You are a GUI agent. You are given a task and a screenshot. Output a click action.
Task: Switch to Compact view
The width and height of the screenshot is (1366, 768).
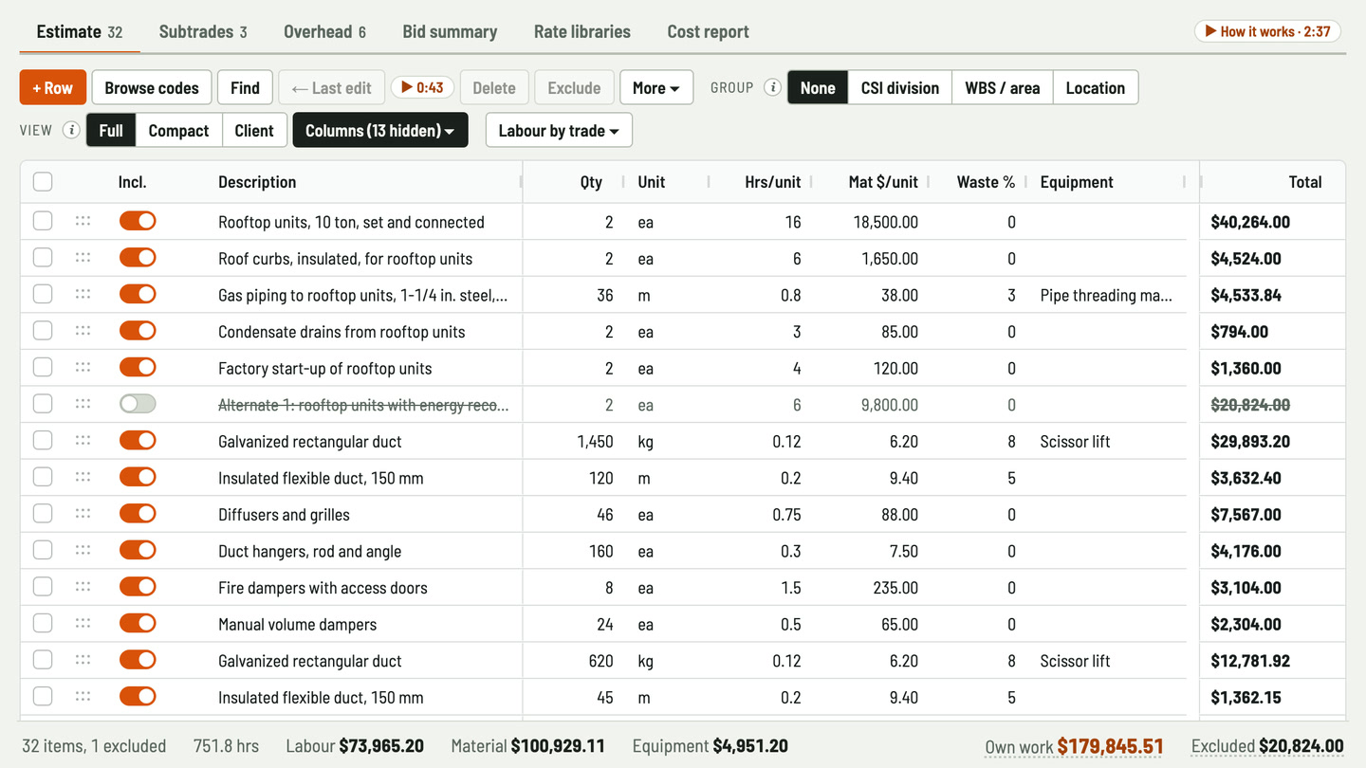[178, 130]
